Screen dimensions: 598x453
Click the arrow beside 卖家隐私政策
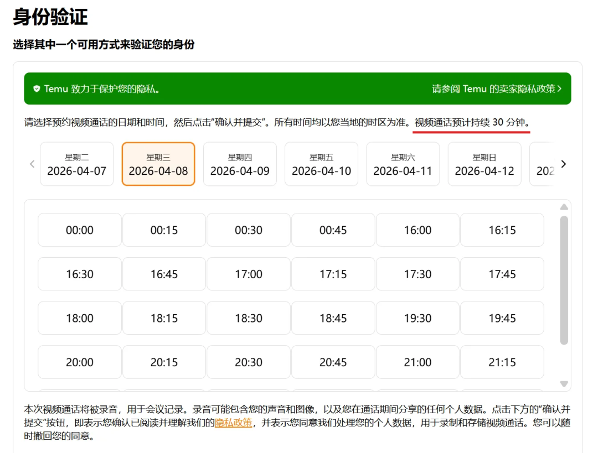click(560, 88)
